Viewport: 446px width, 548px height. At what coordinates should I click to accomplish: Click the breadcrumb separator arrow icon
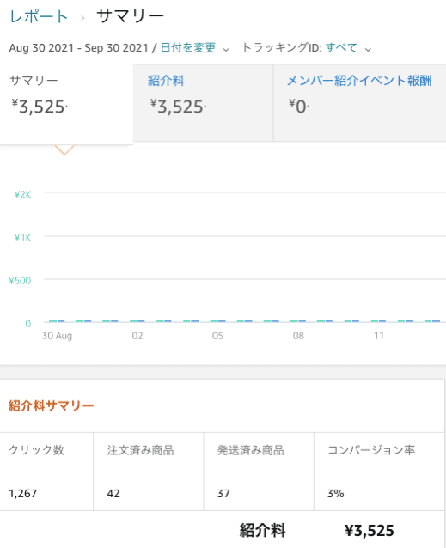click(x=82, y=18)
